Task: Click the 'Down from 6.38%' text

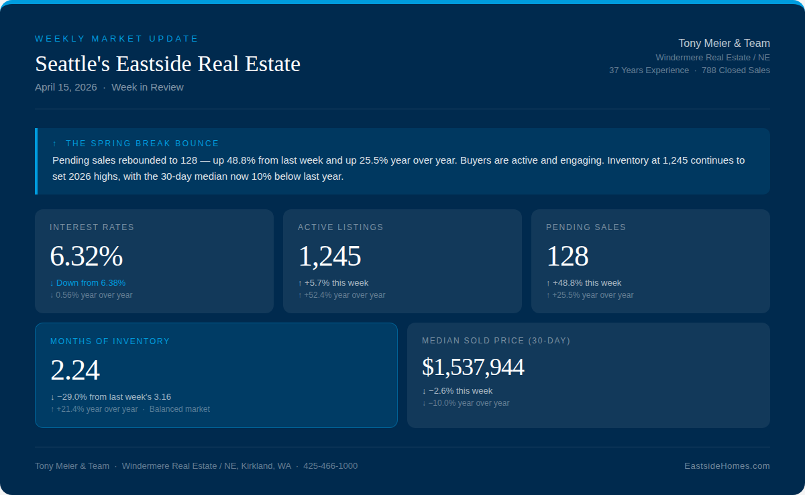Action: coord(88,283)
